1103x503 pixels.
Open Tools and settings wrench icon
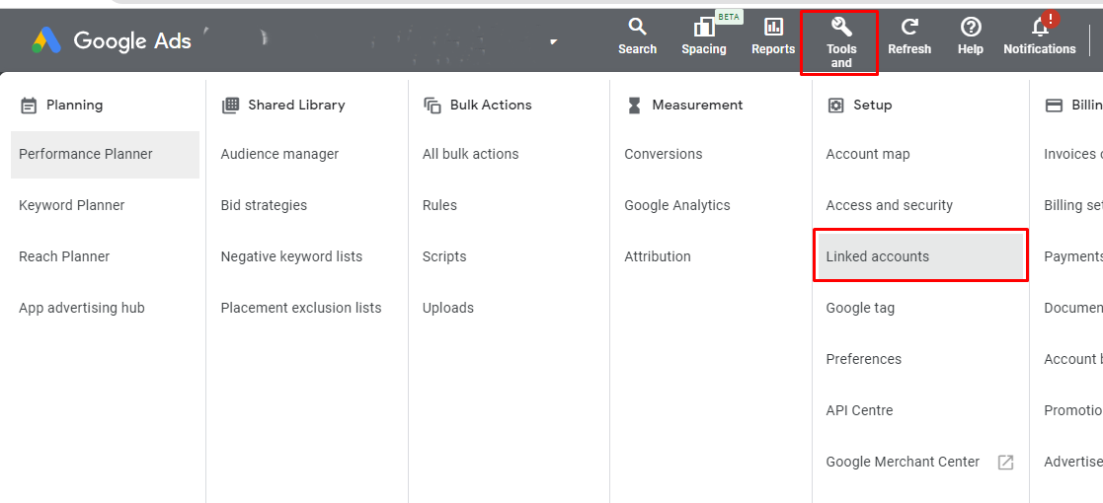coord(841,28)
